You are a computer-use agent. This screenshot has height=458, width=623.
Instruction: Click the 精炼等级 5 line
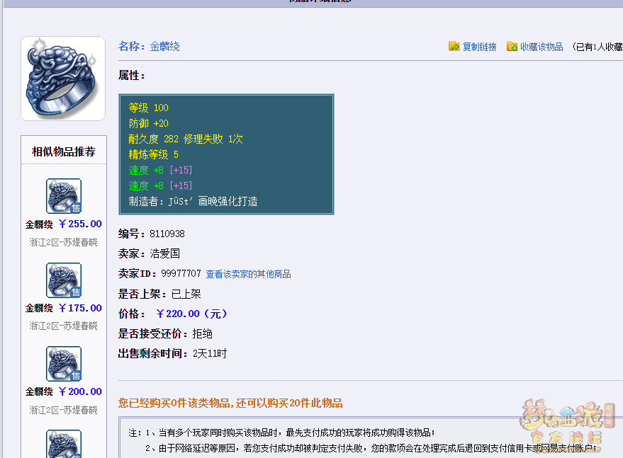tap(153, 154)
